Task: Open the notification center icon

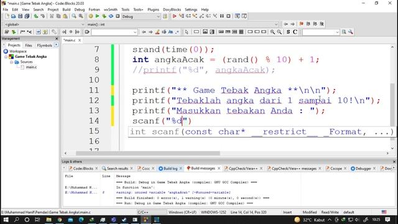Action: [x=387, y=220]
